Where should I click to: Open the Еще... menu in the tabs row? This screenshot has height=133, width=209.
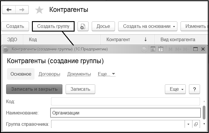click(x=107, y=74)
